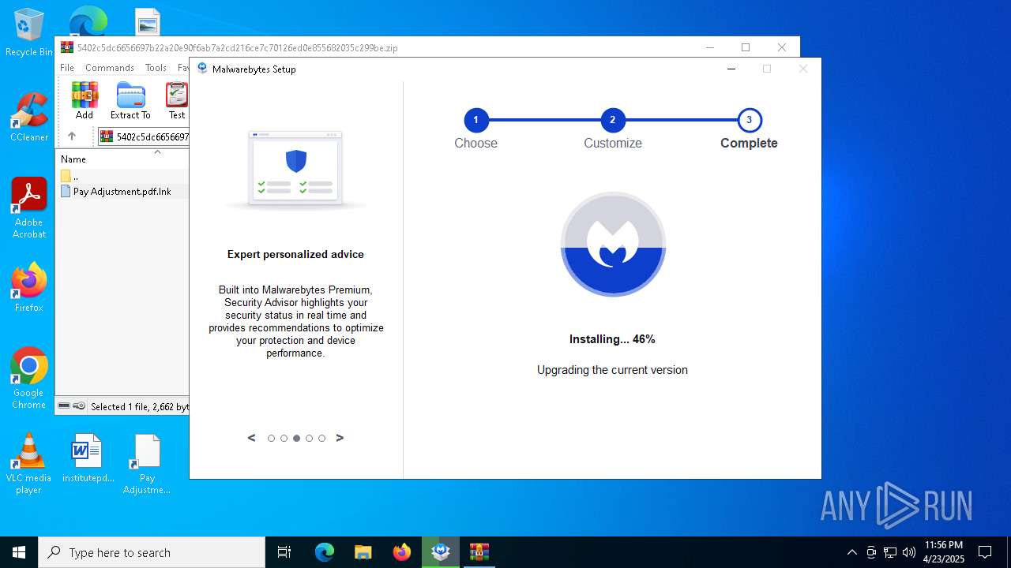Select the fourth carousel dot
The height and width of the screenshot is (568, 1011).
tap(309, 438)
